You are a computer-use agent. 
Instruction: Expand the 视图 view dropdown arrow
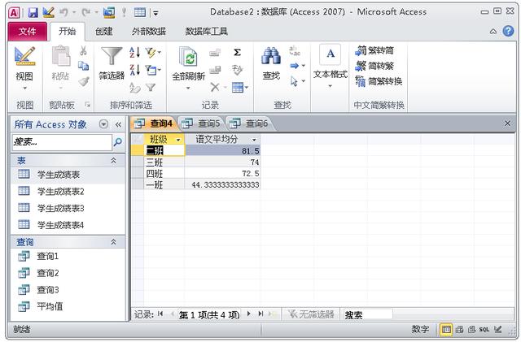pos(24,89)
